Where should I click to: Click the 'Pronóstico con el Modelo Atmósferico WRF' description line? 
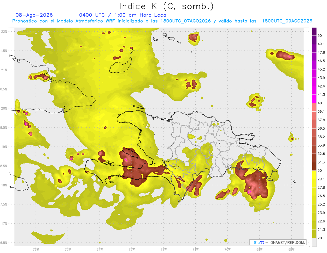point(162,21)
